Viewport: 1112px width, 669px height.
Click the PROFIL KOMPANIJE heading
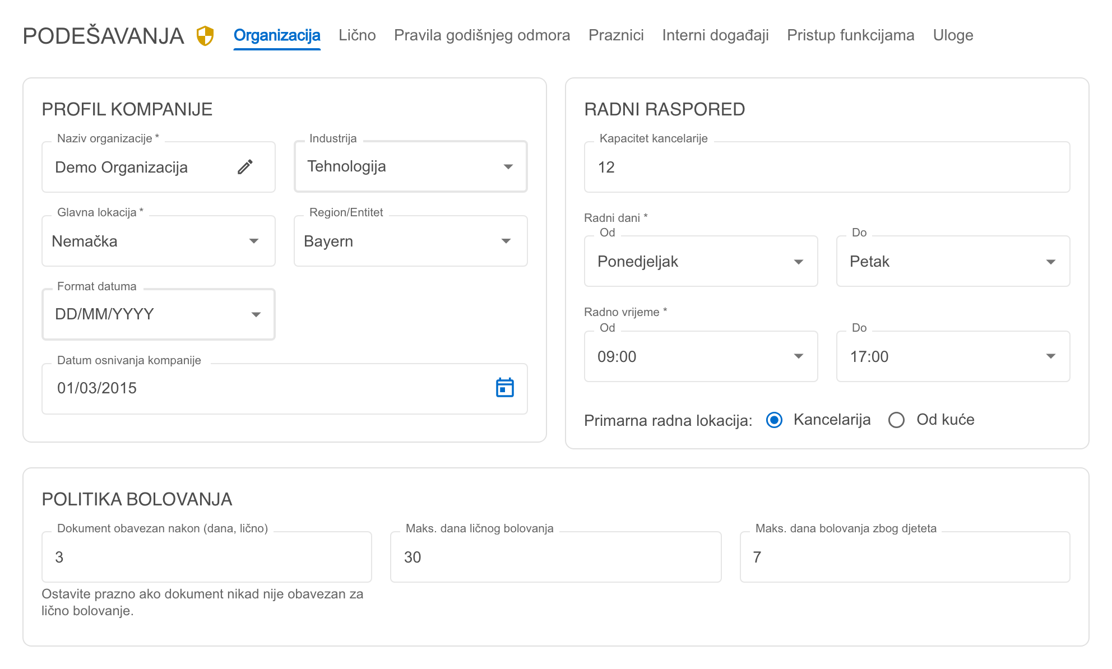[x=127, y=109]
